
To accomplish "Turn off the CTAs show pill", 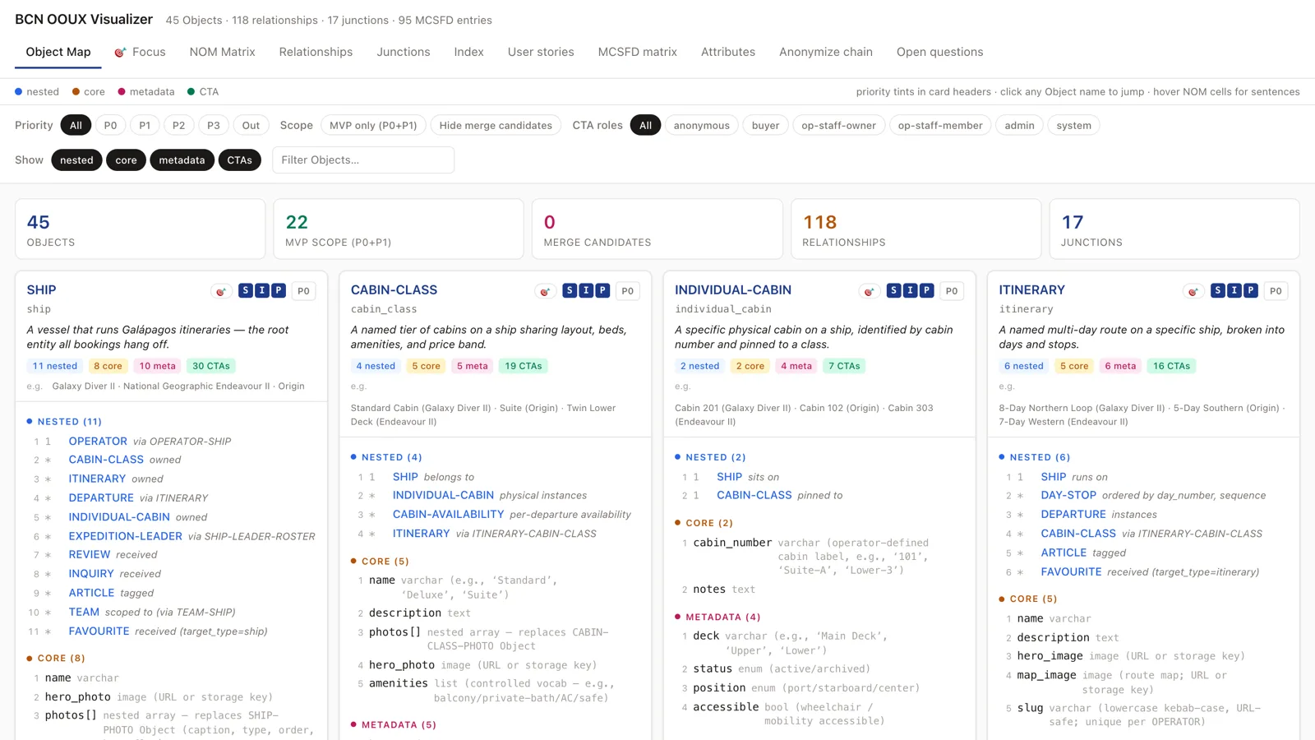I will (240, 160).
